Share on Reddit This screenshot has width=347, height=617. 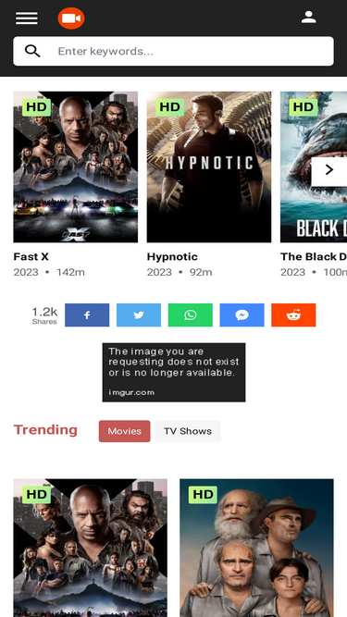pyautogui.click(x=293, y=315)
